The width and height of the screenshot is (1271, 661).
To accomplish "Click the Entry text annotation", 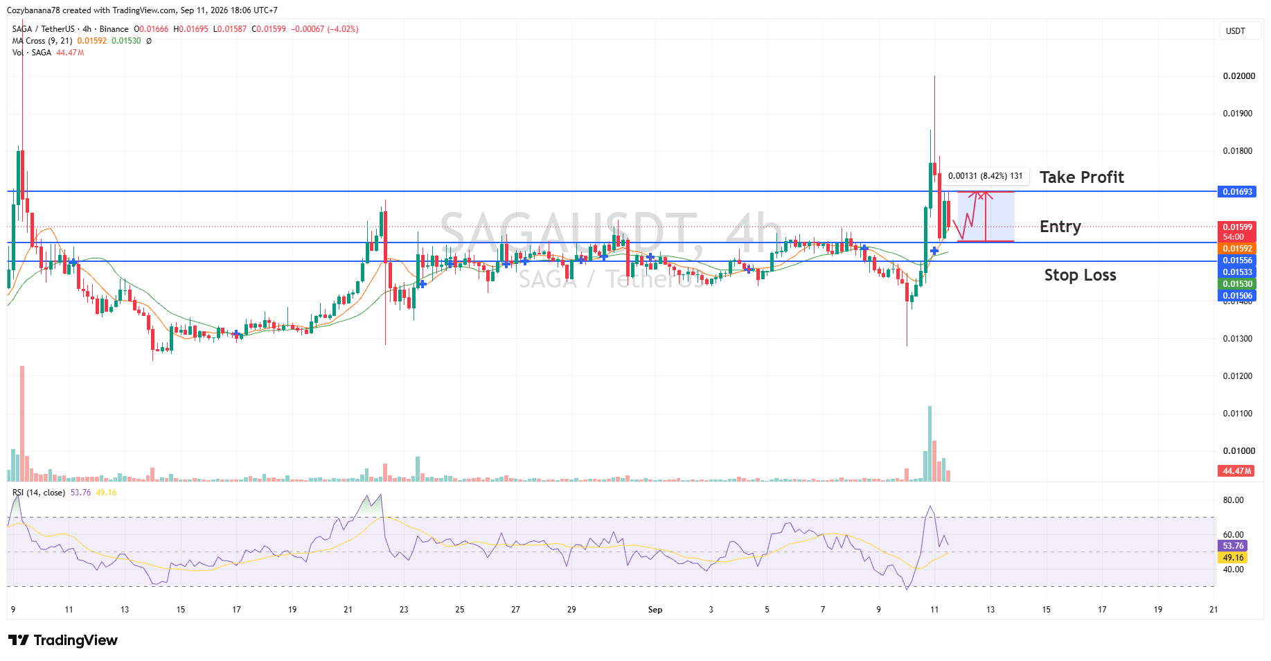I will tap(1060, 227).
